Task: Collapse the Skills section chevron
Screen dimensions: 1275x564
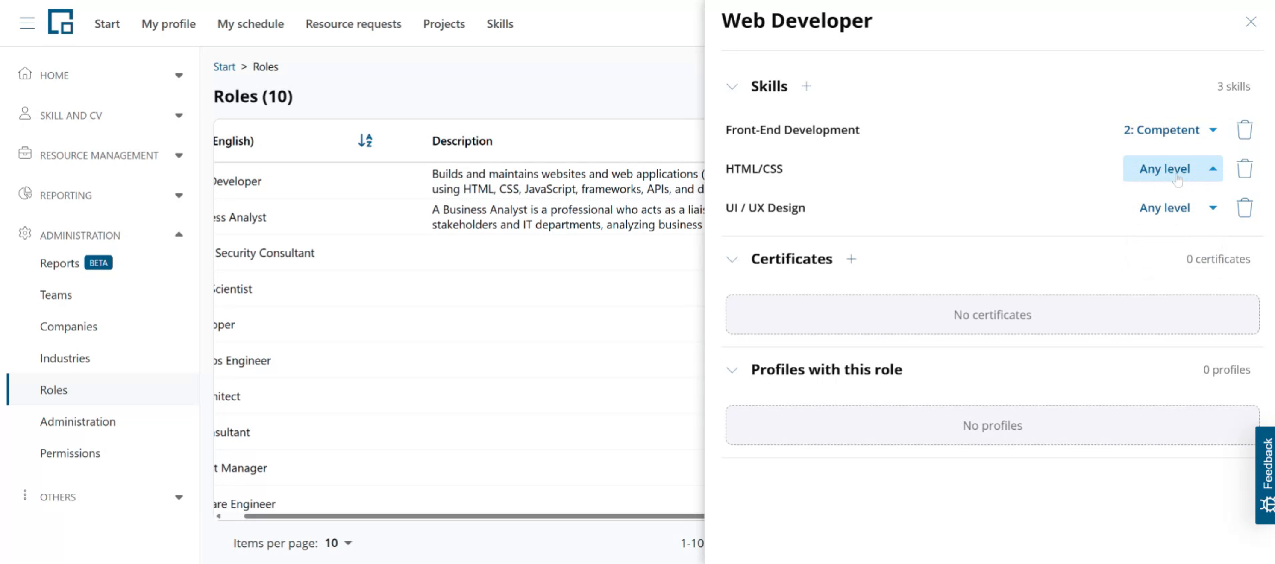Action: (732, 87)
